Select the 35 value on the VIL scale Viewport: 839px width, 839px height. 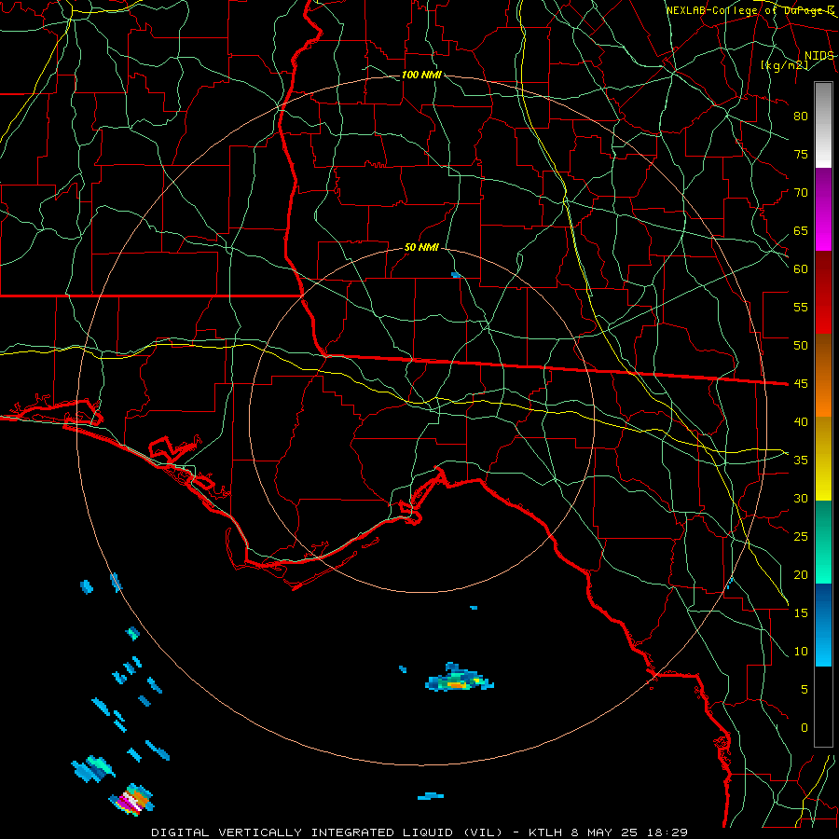click(x=801, y=461)
